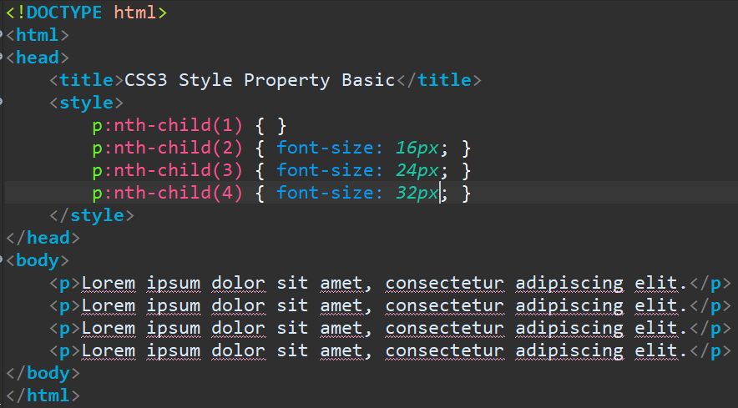Click inside the empty braces of nth-child(1)
Screen dimensions: 738x408
(x=270, y=126)
